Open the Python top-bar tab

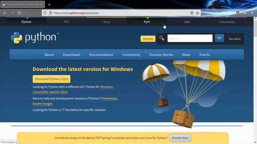point(27,22)
